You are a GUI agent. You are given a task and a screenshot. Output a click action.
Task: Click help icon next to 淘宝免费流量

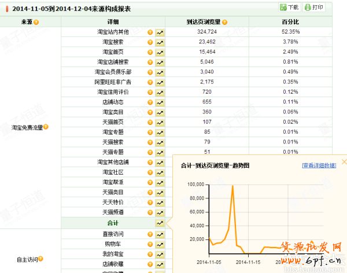tap(46, 127)
